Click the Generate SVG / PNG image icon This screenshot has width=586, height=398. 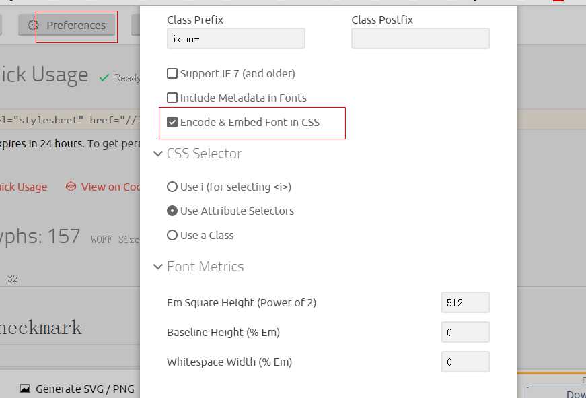(25, 389)
